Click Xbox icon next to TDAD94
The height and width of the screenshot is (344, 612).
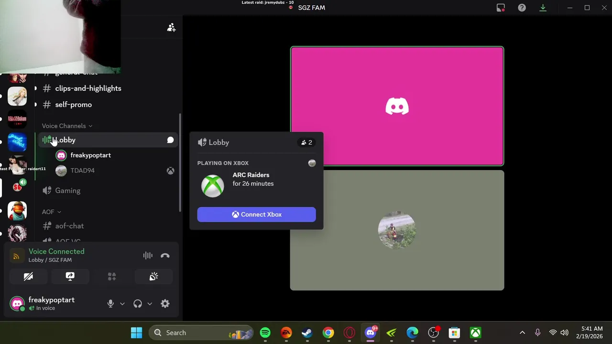click(170, 171)
